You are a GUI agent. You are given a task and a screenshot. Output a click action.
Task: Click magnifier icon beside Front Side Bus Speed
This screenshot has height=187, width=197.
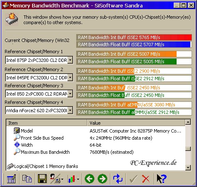(17, 138)
